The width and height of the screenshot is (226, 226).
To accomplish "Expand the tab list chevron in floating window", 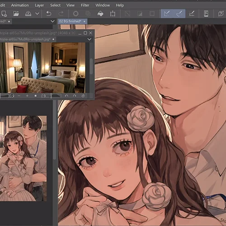I will 89,39.
